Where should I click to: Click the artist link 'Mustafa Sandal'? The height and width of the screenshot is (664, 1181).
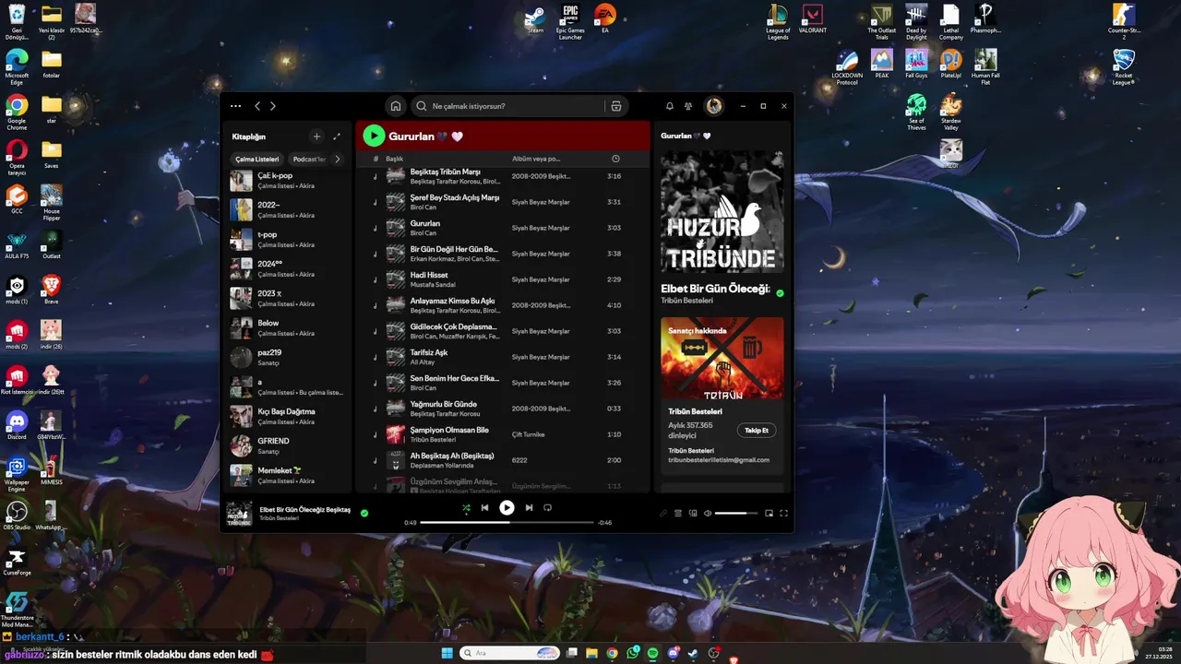pos(433,285)
